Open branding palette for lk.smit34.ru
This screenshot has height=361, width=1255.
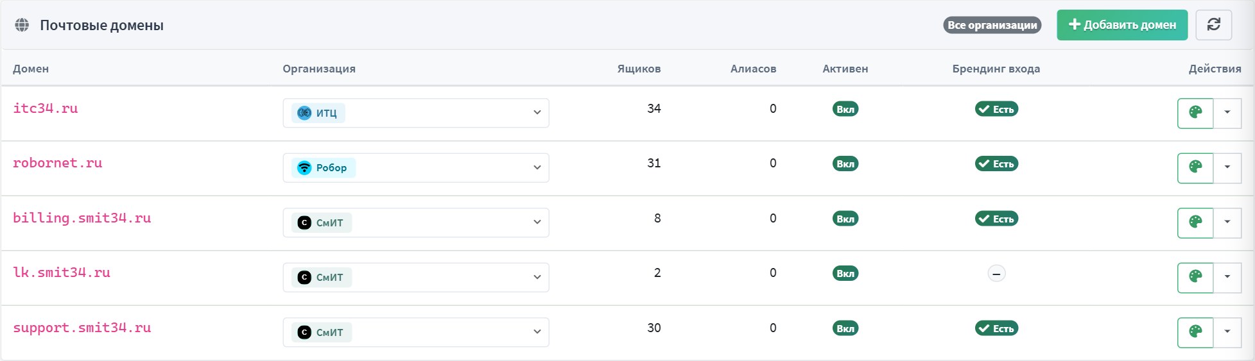tap(1195, 277)
